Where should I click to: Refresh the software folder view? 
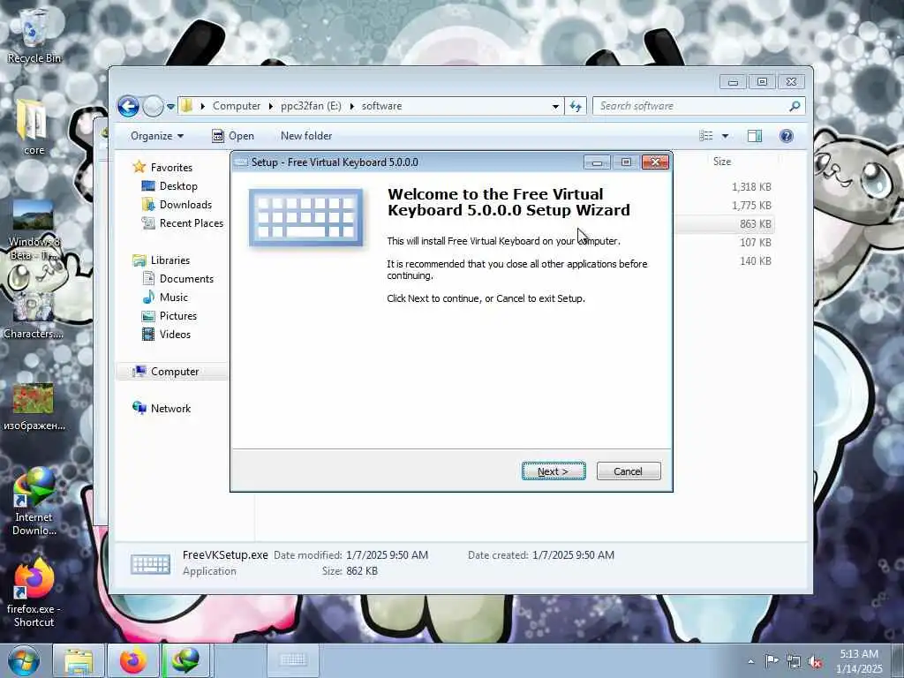coord(576,106)
